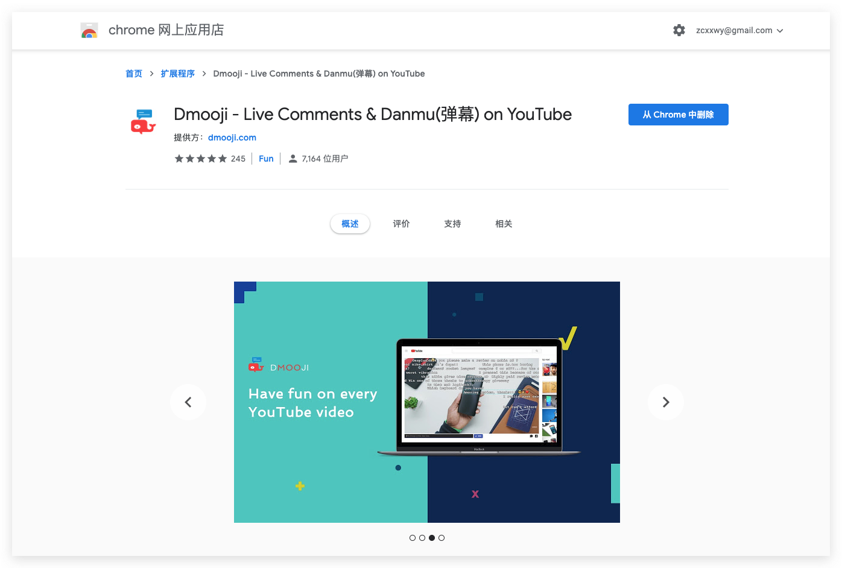Viewport: 842px width, 568px height.
Task: Click the Dmooji promotional screenshot
Action: tap(427, 402)
